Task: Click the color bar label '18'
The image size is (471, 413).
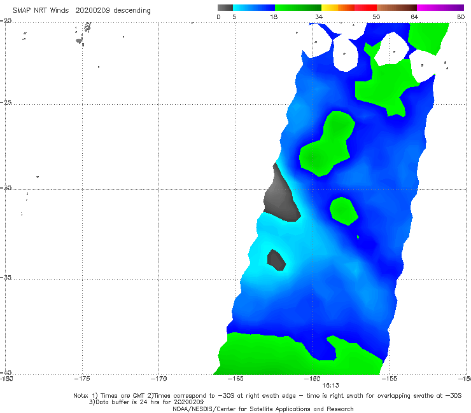Action: click(x=274, y=17)
